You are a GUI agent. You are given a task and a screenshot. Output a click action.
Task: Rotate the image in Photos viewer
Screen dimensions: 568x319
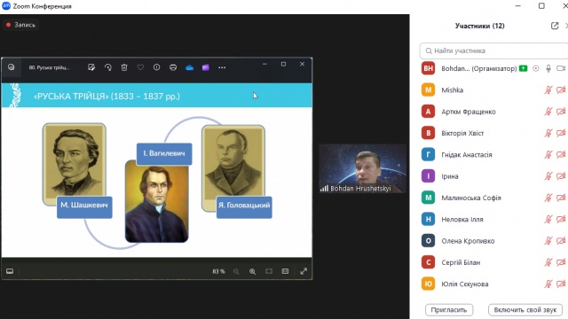(108, 67)
